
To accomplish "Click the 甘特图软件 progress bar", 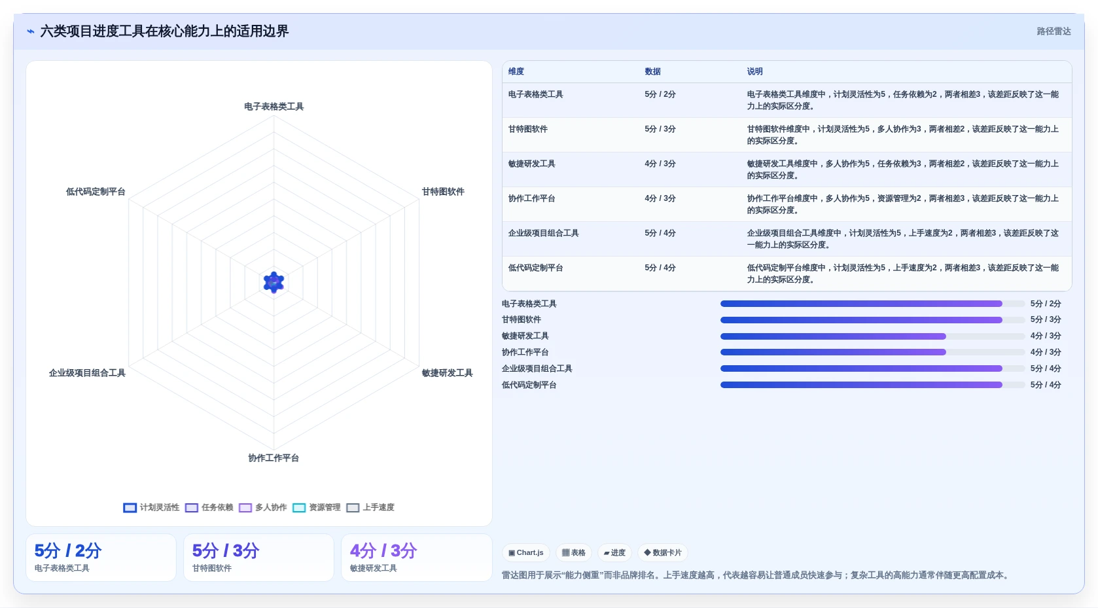I will tap(872, 320).
